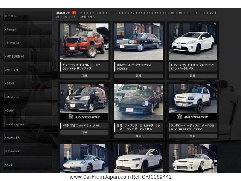Open silver Porsche 911 photo

tap(84, 158)
